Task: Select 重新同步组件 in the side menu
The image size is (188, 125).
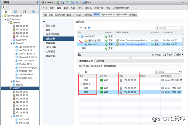Action: coord(53,34)
